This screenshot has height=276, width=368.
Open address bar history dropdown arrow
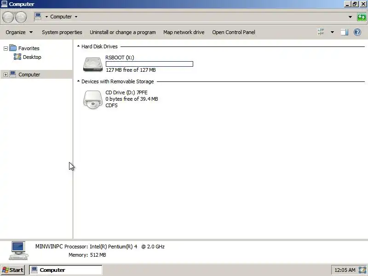click(x=350, y=17)
